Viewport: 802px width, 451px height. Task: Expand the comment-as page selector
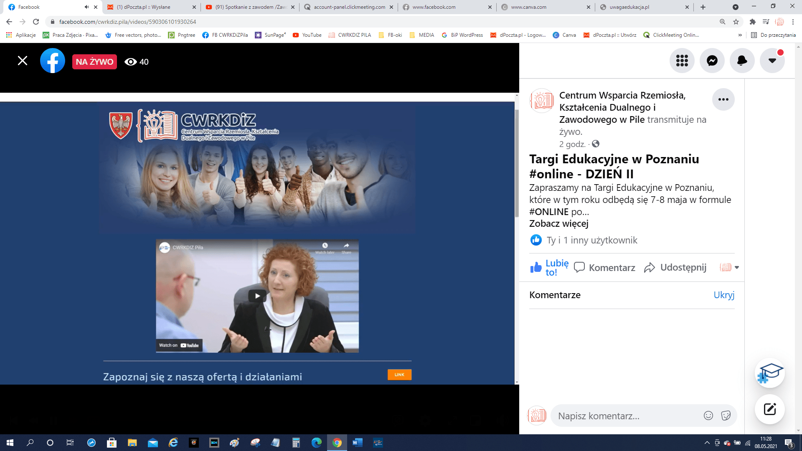click(729, 267)
